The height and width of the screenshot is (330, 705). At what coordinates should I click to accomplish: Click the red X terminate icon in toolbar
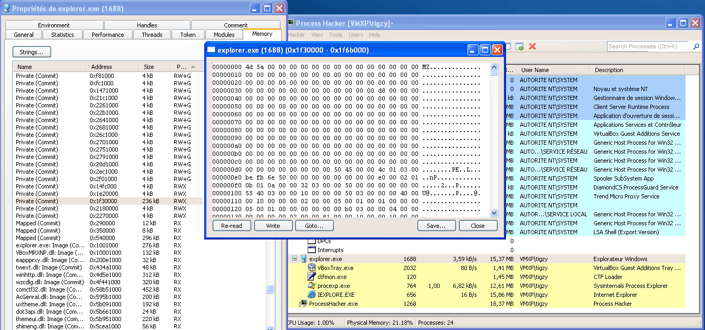click(x=532, y=46)
